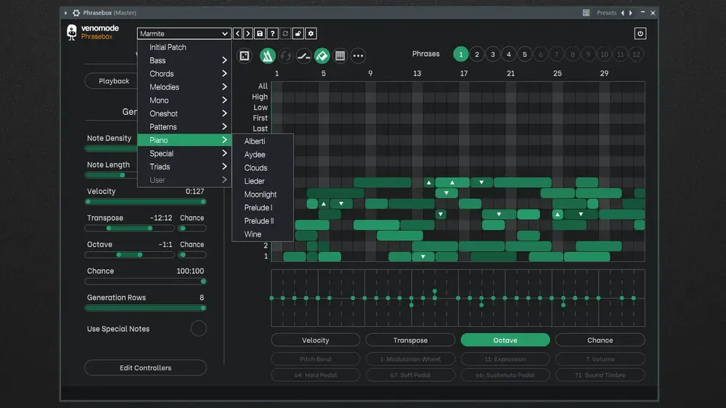Click the piano keys icon
This screenshot has width=726, height=408.
(x=340, y=56)
